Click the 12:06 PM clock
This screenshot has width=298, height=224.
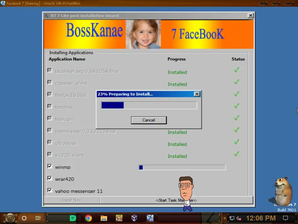[261, 218]
